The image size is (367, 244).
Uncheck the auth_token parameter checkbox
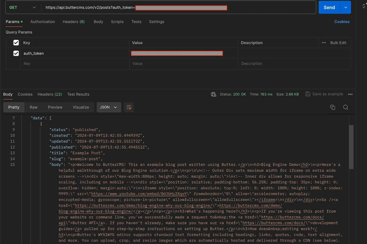point(16,53)
